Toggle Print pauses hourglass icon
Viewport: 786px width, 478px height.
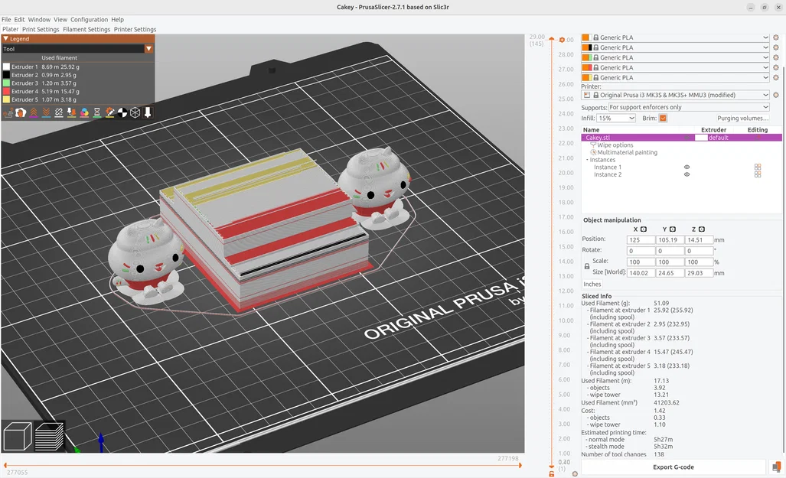pyautogui.click(x=97, y=112)
